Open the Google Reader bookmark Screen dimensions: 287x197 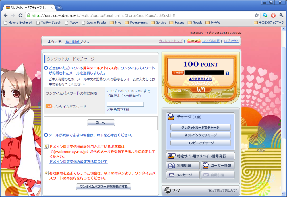[94, 23]
